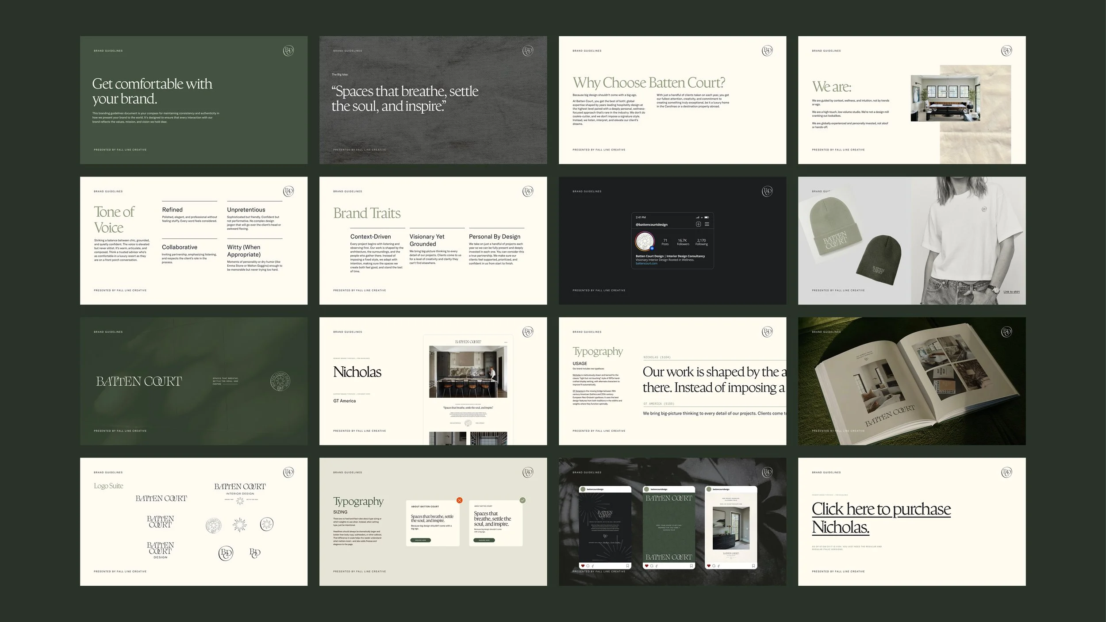Click the share icon on green Instagram post

[x=657, y=566]
